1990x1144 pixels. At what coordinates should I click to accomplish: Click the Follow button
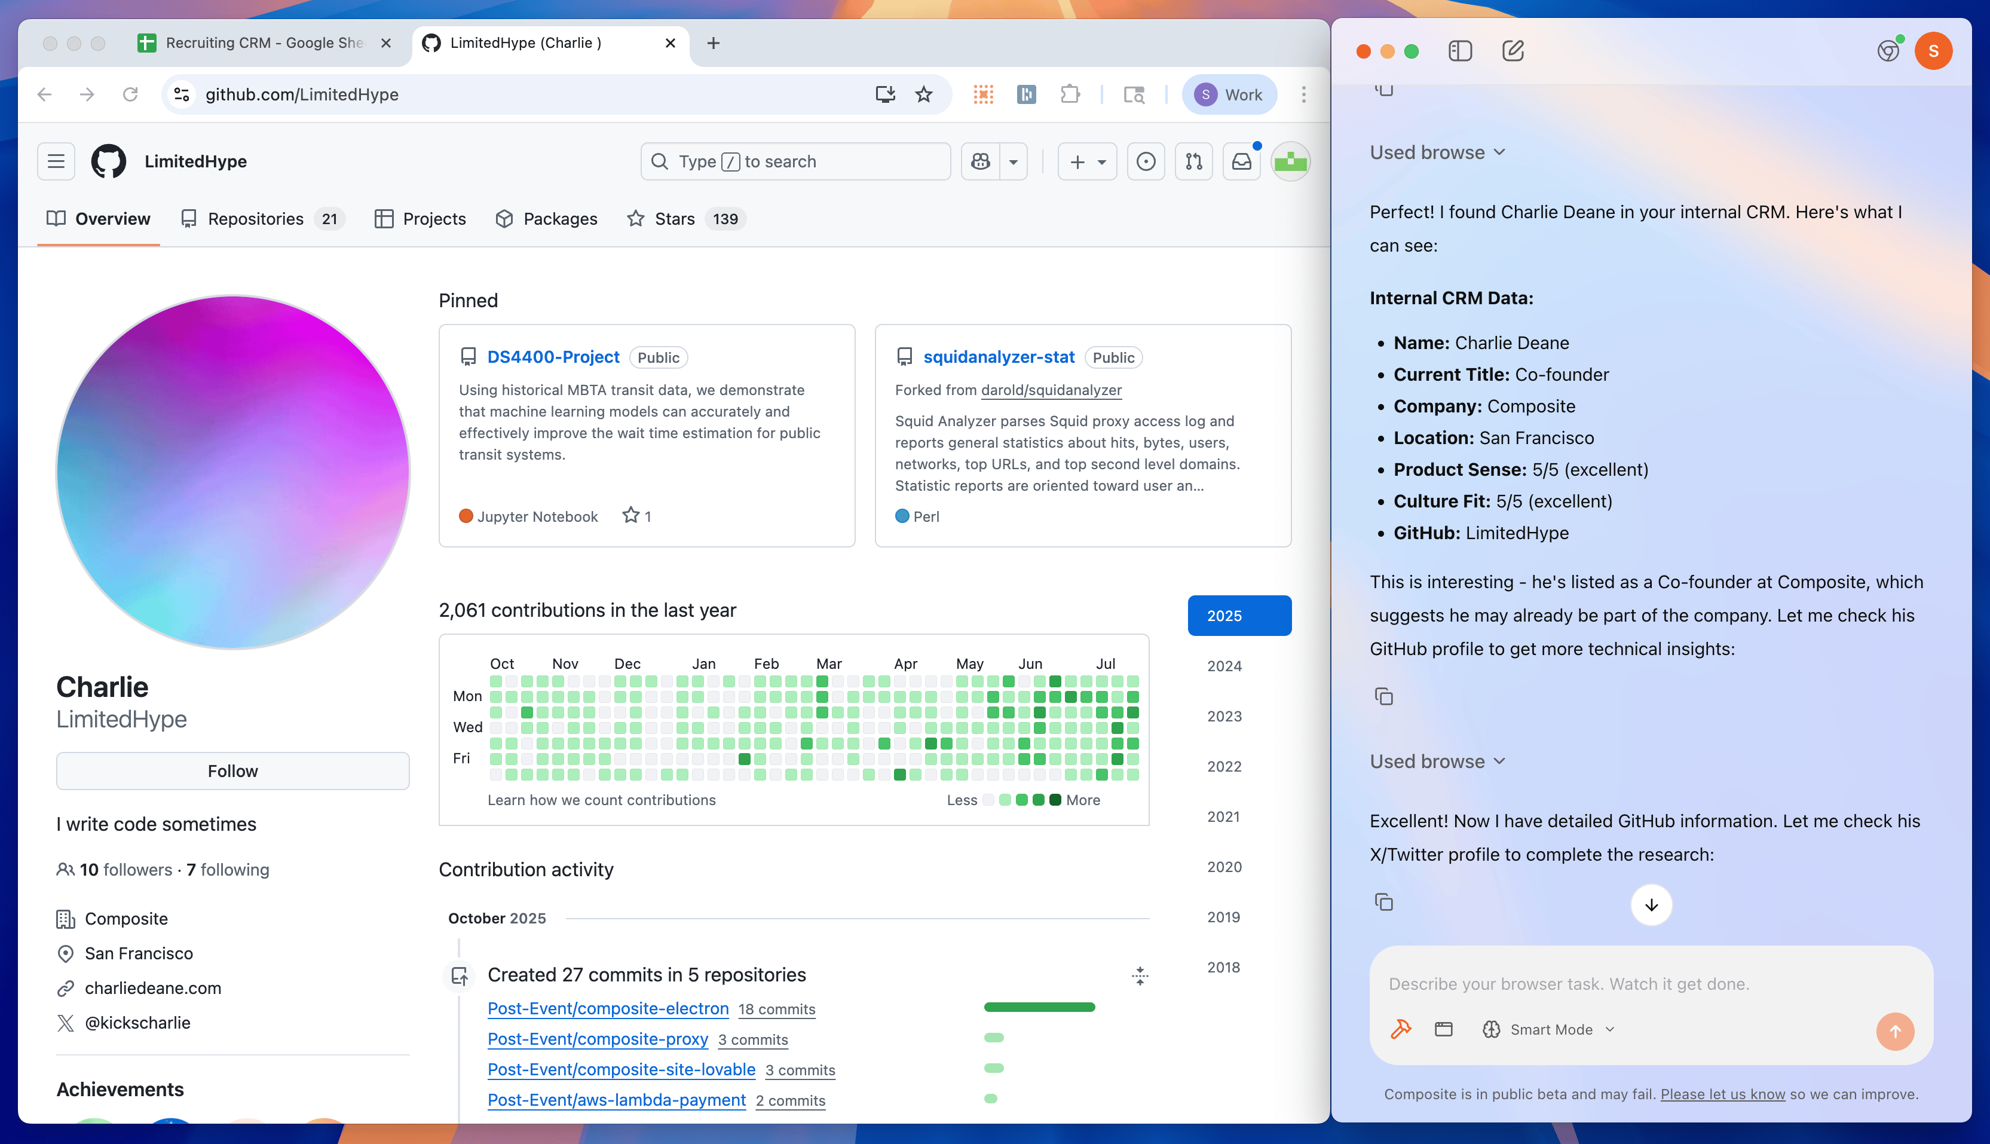coord(232,771)
